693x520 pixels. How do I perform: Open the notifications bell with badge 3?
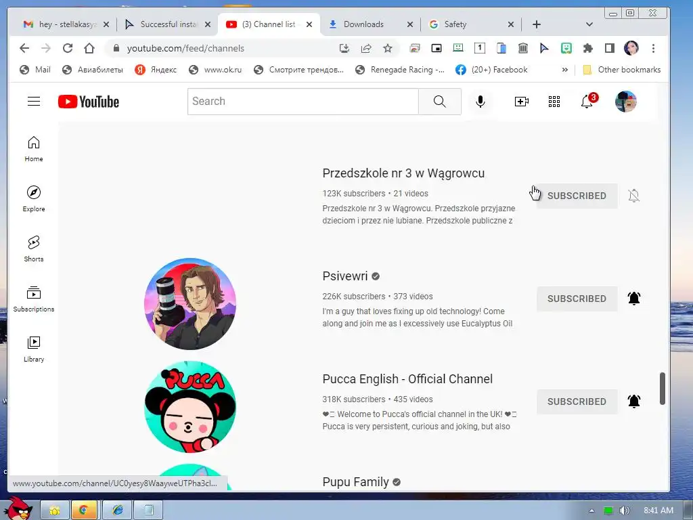pyautogui.click(x=588, y=101)
